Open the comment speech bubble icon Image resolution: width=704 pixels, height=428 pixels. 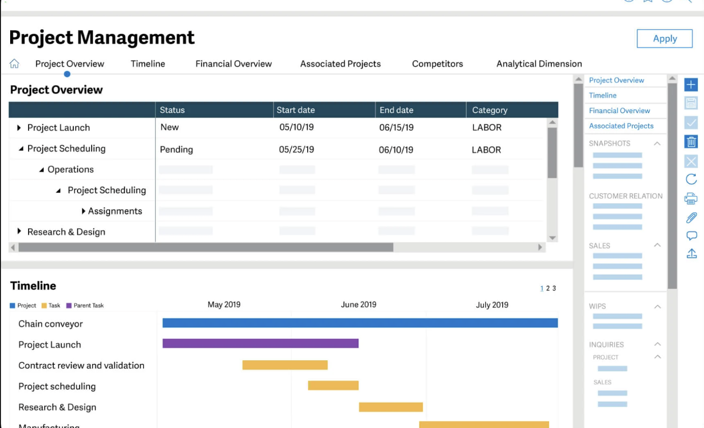point(691,235)
